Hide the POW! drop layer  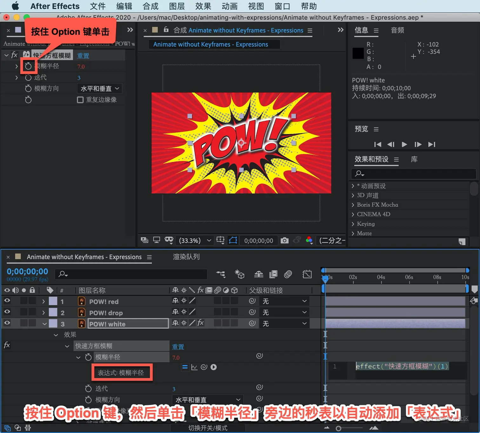(x=7, y=312)
